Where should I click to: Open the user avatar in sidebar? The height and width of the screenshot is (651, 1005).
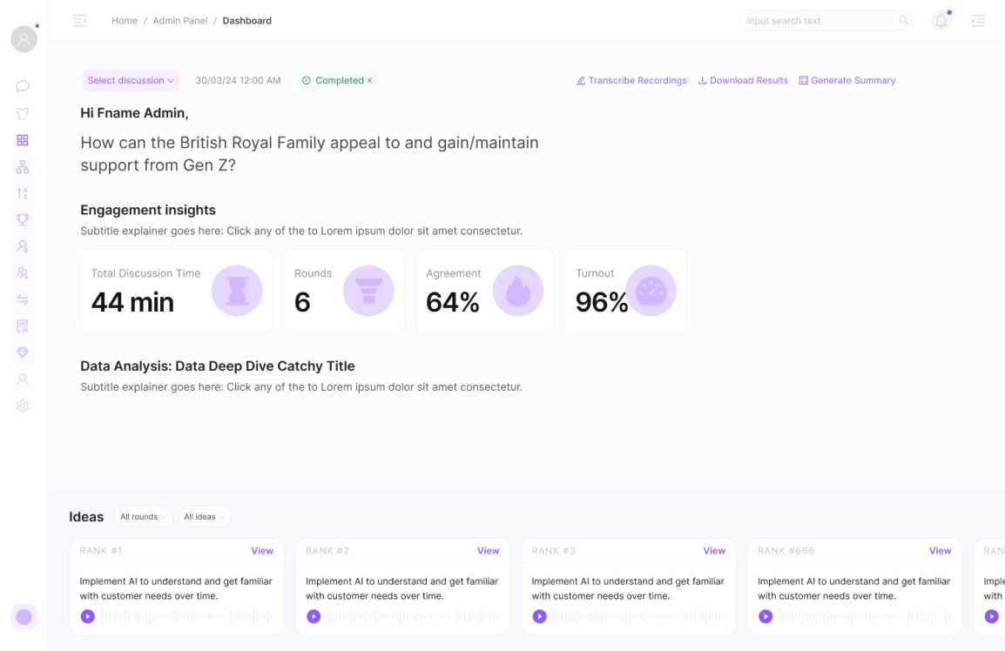(x=24, y=39)
